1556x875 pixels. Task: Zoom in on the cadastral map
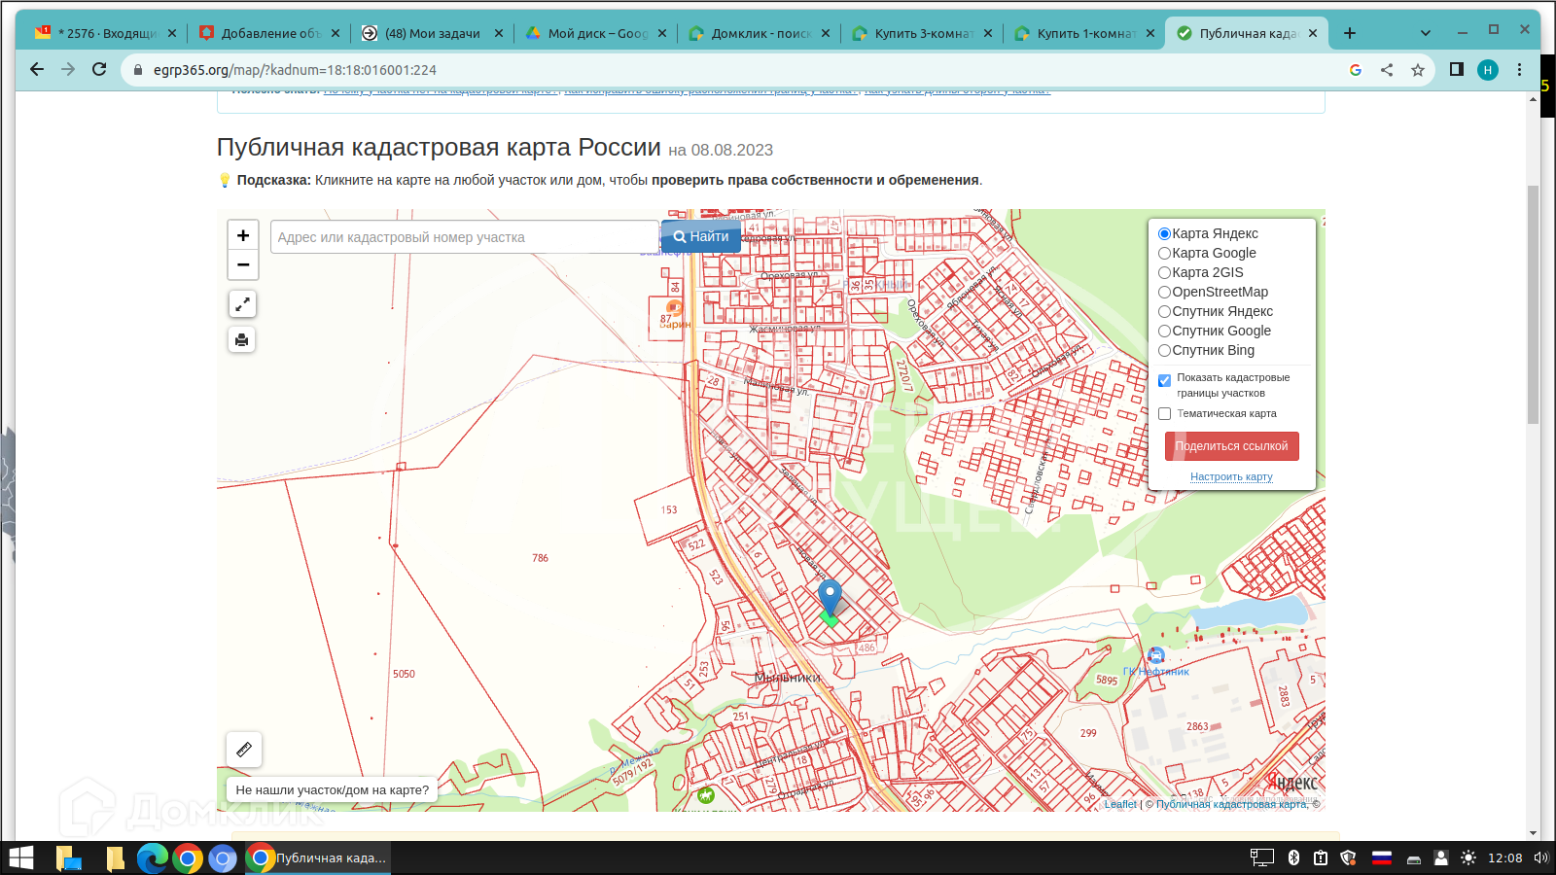(243, 235)
